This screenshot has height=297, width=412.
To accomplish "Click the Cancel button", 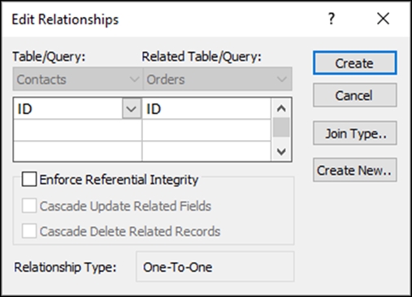I will (355, 95).
